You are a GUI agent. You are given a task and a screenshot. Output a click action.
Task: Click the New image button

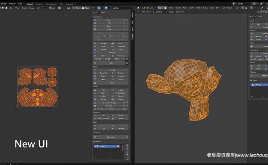[76, 8]
